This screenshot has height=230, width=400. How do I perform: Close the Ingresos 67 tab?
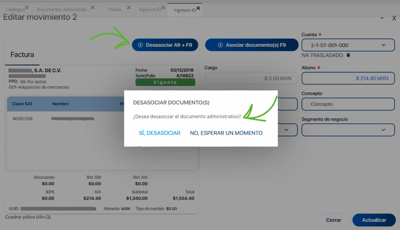point(163,7)
